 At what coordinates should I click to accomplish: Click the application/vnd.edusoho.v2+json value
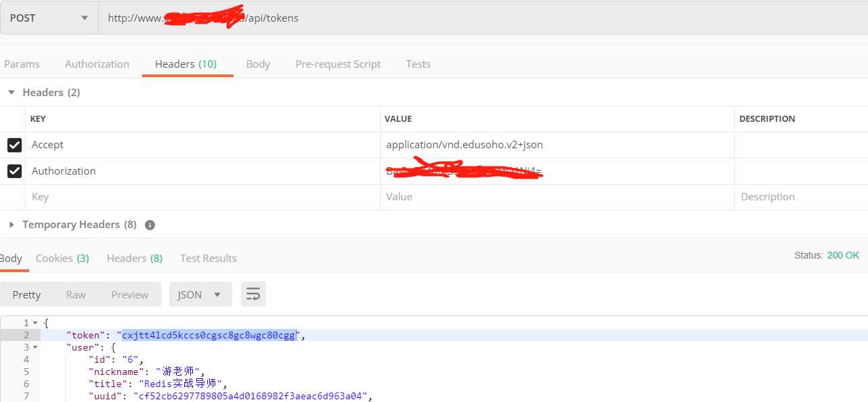(x=464, y=145)
